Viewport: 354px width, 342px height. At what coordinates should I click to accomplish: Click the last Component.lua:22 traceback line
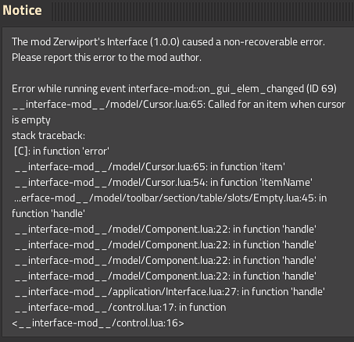(x=166, y=276)
